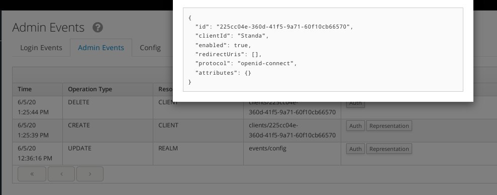Click the "redirectUris": [] line
The image size is (497, 195).
point(229,54)
